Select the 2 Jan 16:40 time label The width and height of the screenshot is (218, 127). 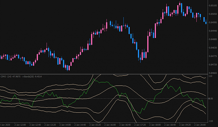(125, 125)
